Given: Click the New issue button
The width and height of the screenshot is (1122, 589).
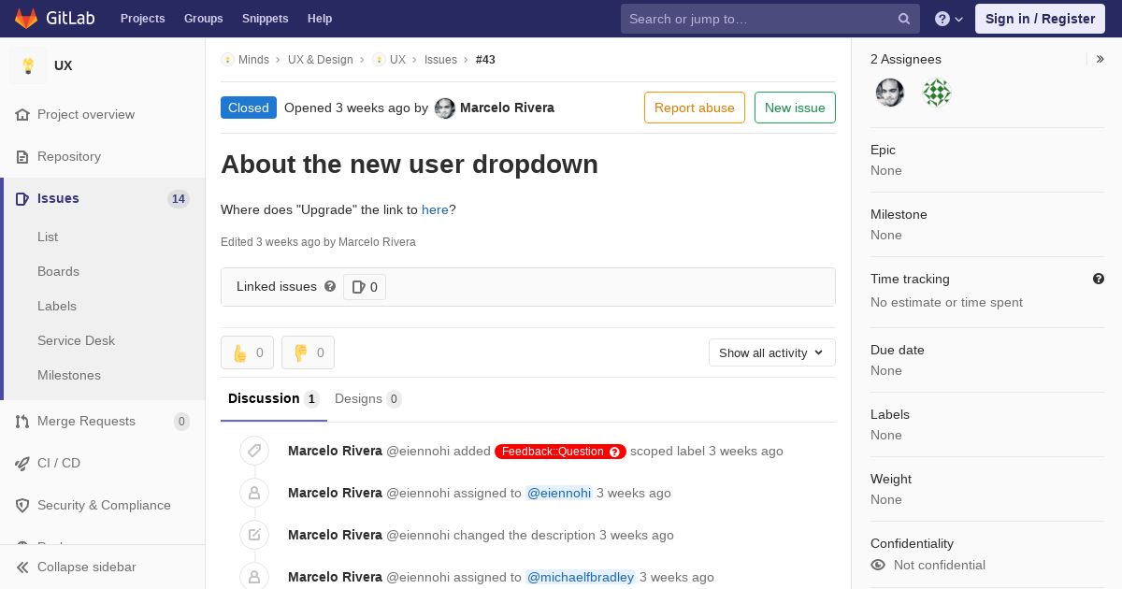Looking at the screenshot, I should (795, 108).
